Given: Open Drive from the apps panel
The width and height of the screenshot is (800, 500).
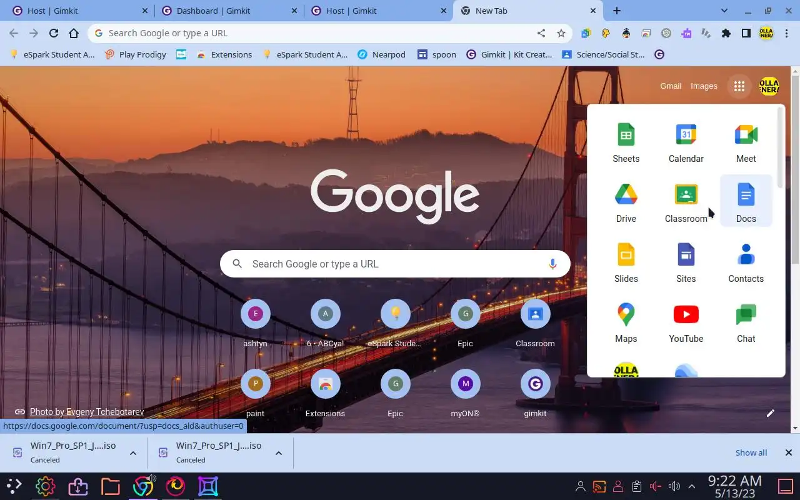Looking at the screenshot, I should click(626, 204).
